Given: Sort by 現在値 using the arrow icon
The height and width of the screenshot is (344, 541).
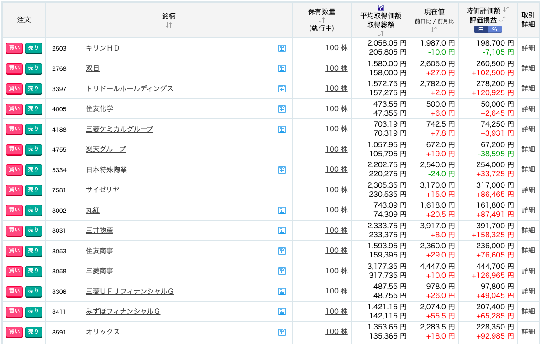Looking at the screenshot, I should click(x=434, y=30).
